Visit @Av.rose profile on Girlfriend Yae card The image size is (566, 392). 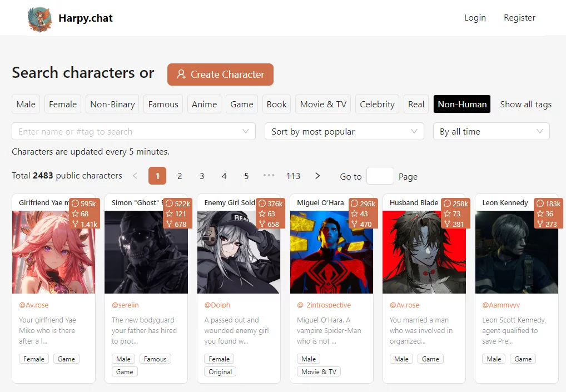click(33, 305)
